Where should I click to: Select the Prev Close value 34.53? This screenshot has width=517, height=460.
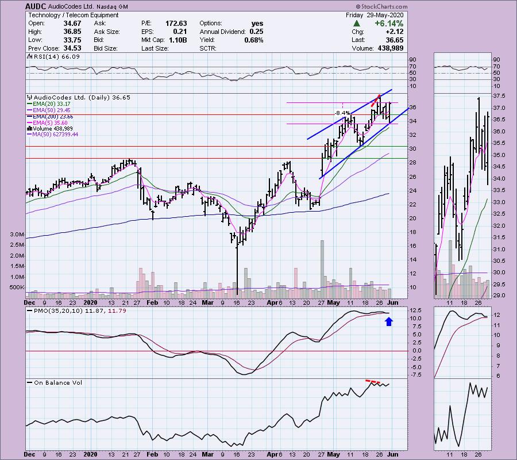(x=72, y=48)
